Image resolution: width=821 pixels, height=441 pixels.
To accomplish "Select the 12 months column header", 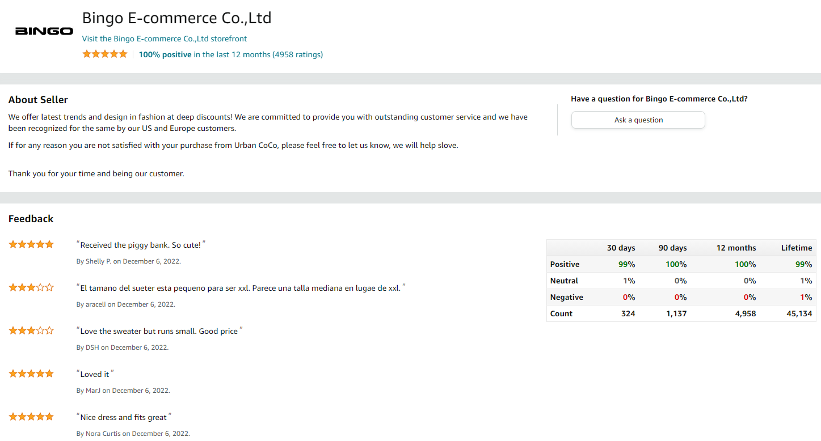I will [736, 248].
